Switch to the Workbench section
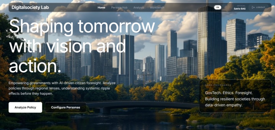The width and height of the screenshot is (275, 130). click(157, 7)
